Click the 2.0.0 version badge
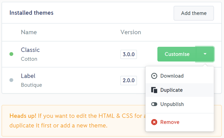Screen dimensions: 224x138 click(x=129, y=80)
